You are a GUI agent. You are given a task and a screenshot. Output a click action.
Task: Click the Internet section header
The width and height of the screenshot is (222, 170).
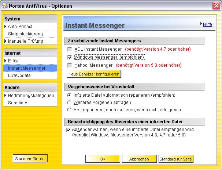tap(30, 53)
